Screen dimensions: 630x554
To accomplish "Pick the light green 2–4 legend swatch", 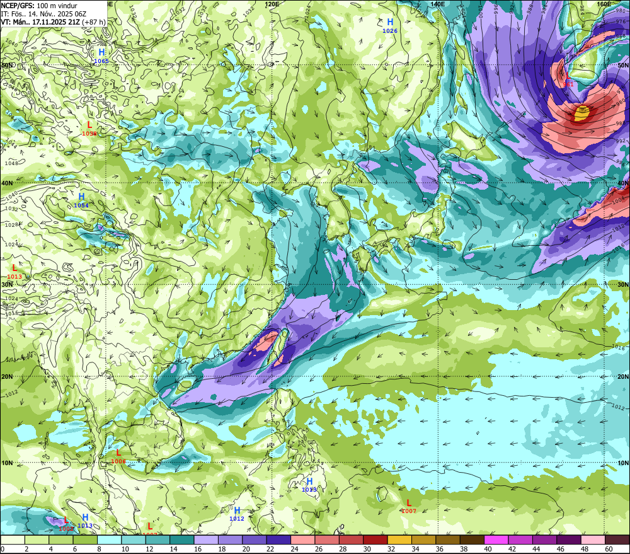I will click(x=37, y=540).
